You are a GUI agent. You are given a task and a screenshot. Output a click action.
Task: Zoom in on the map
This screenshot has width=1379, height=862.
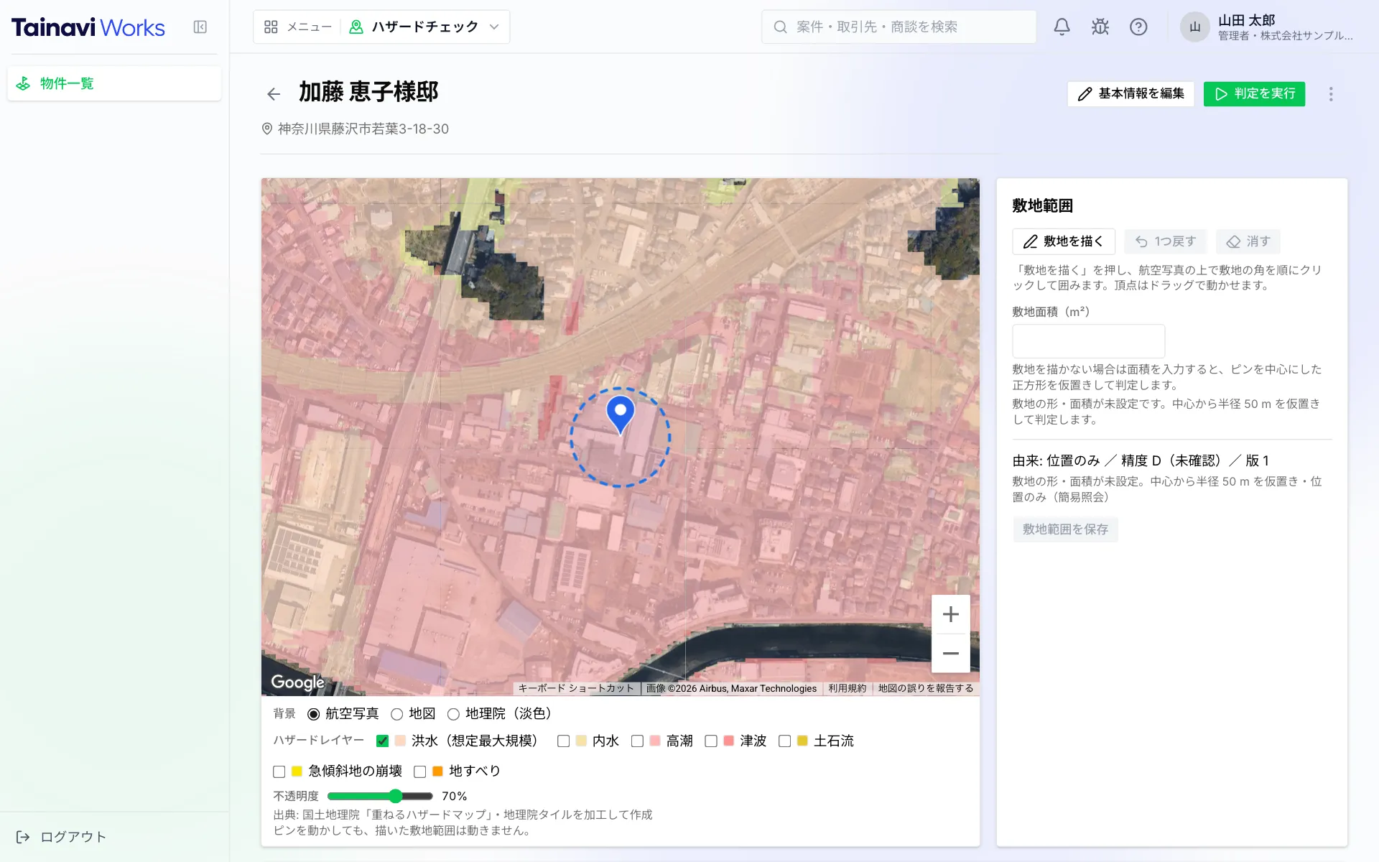click(951, 614)
